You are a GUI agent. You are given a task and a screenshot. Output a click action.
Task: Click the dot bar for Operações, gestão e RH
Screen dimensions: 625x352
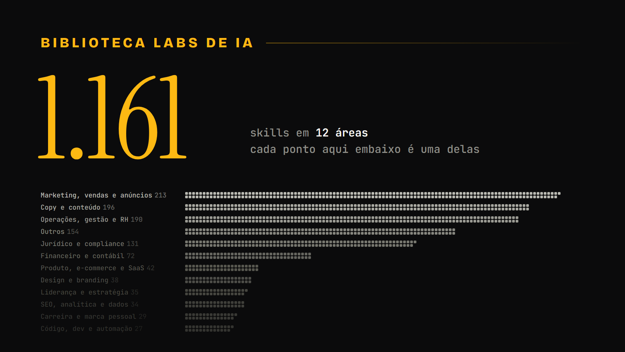click(352, 219)
